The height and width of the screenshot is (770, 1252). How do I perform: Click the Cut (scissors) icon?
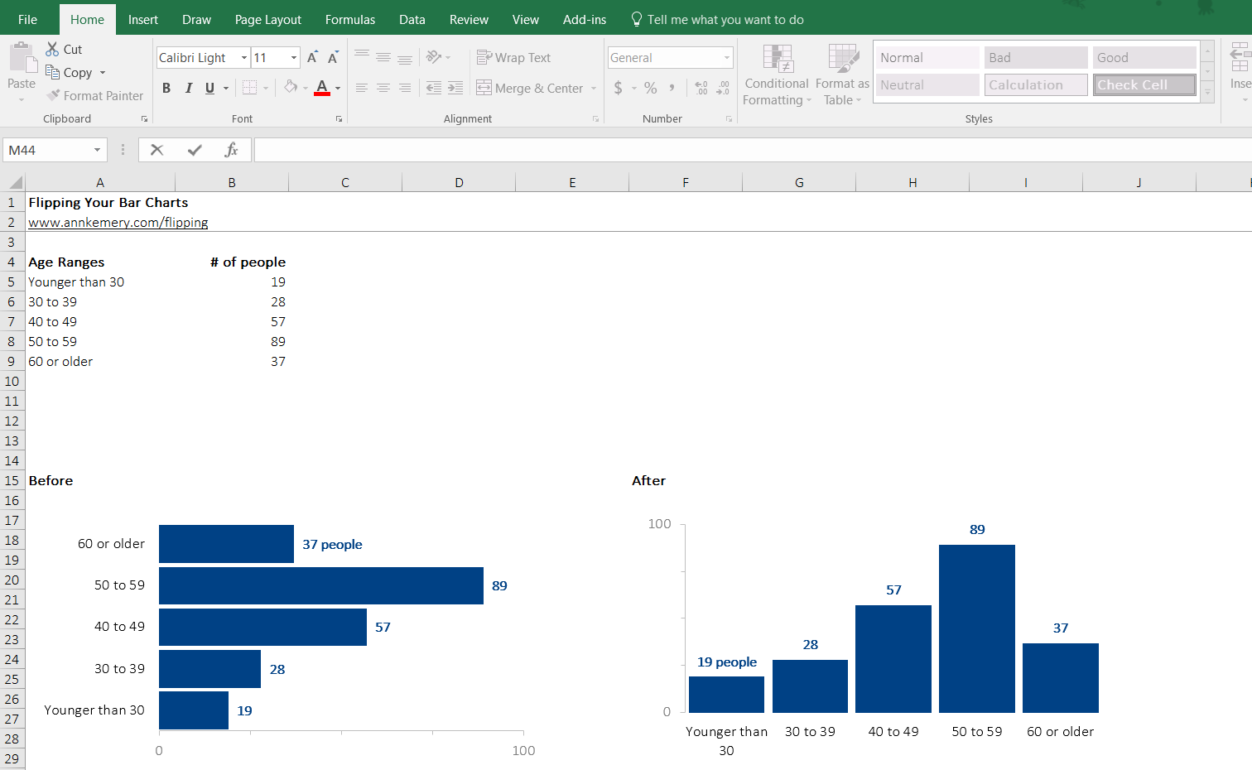[51, 49]
